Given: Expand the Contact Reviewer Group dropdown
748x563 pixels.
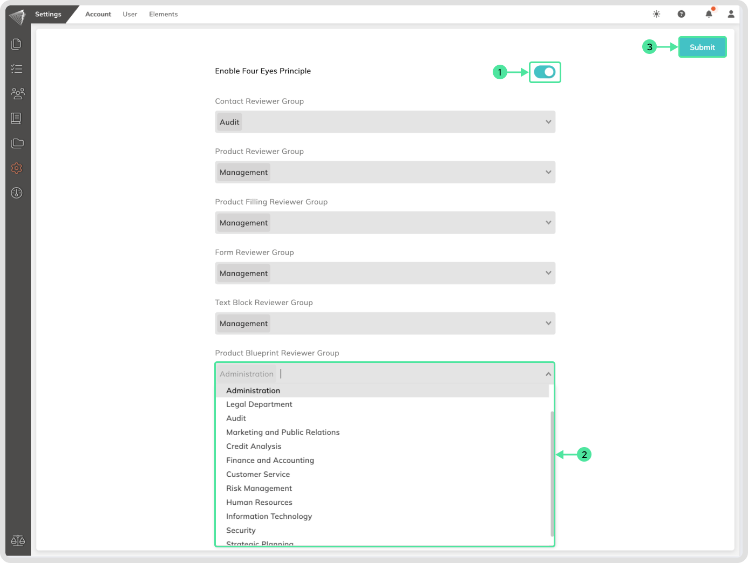Looking at the screenshot, I should [x=548, y=122].
